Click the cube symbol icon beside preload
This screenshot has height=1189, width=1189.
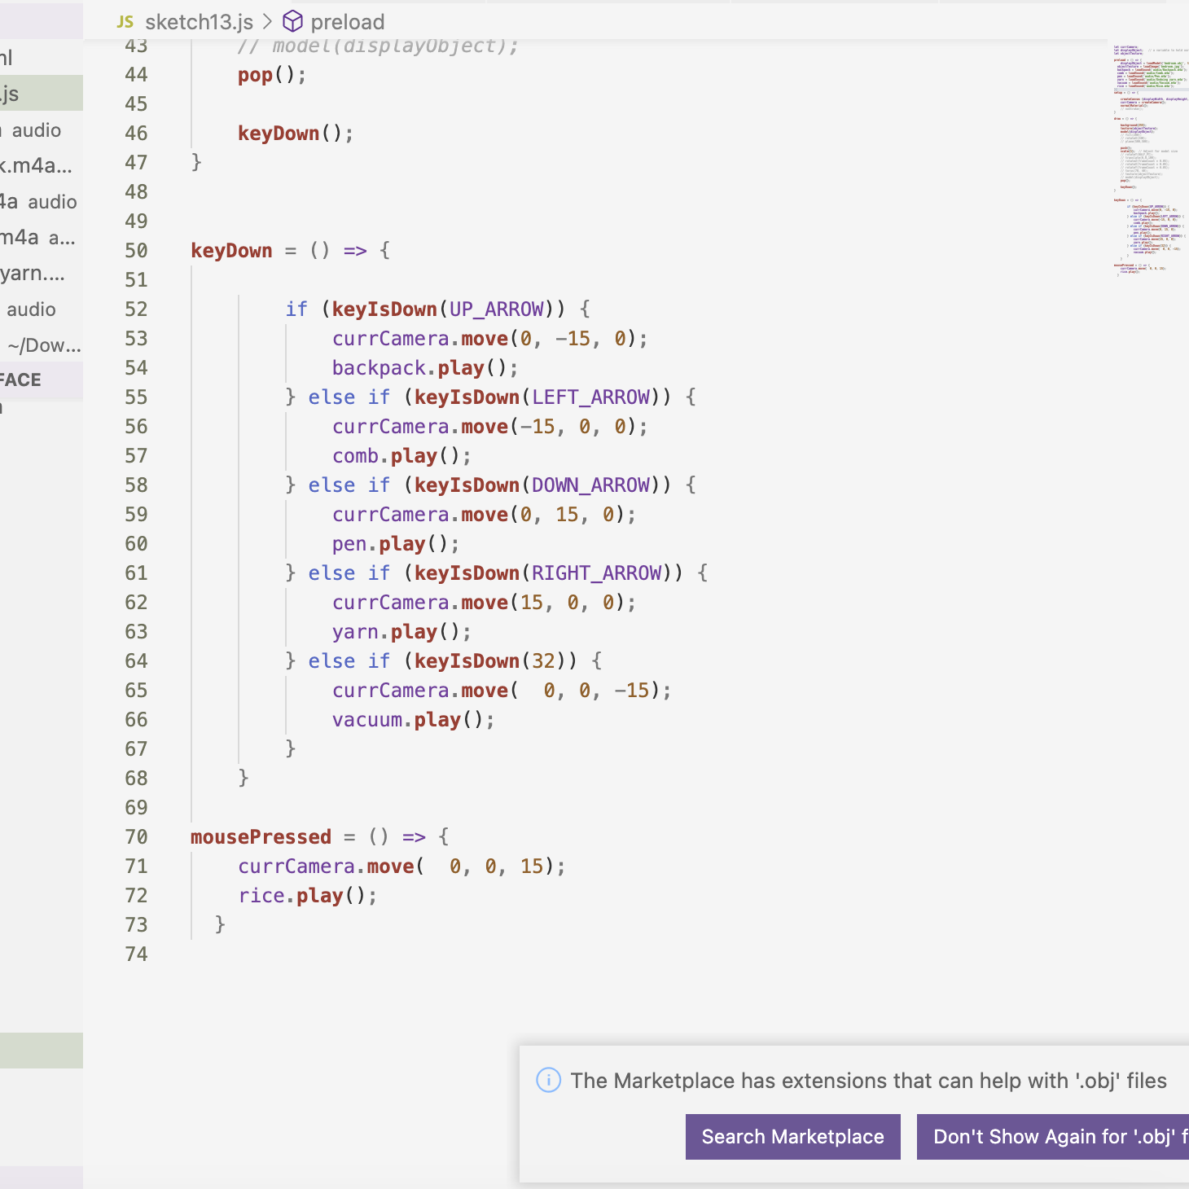point(292,22)
